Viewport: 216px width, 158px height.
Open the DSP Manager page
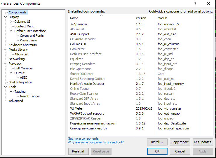24,68
